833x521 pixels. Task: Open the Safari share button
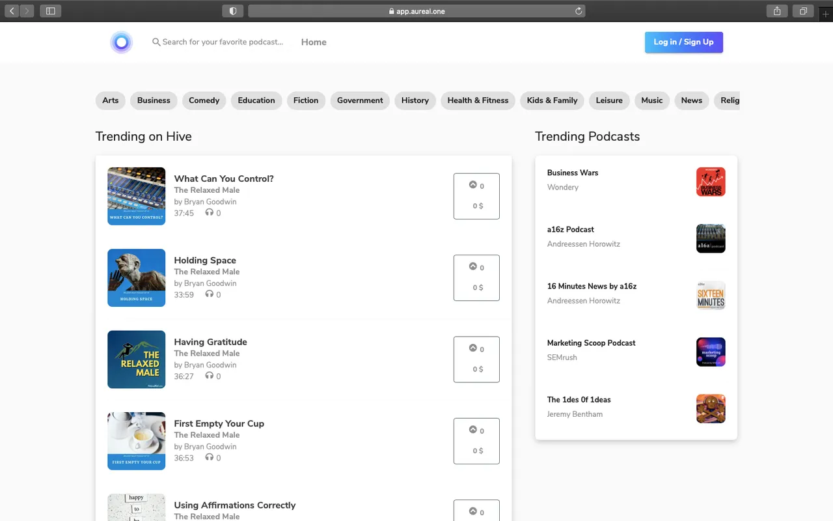click(777, 11)
